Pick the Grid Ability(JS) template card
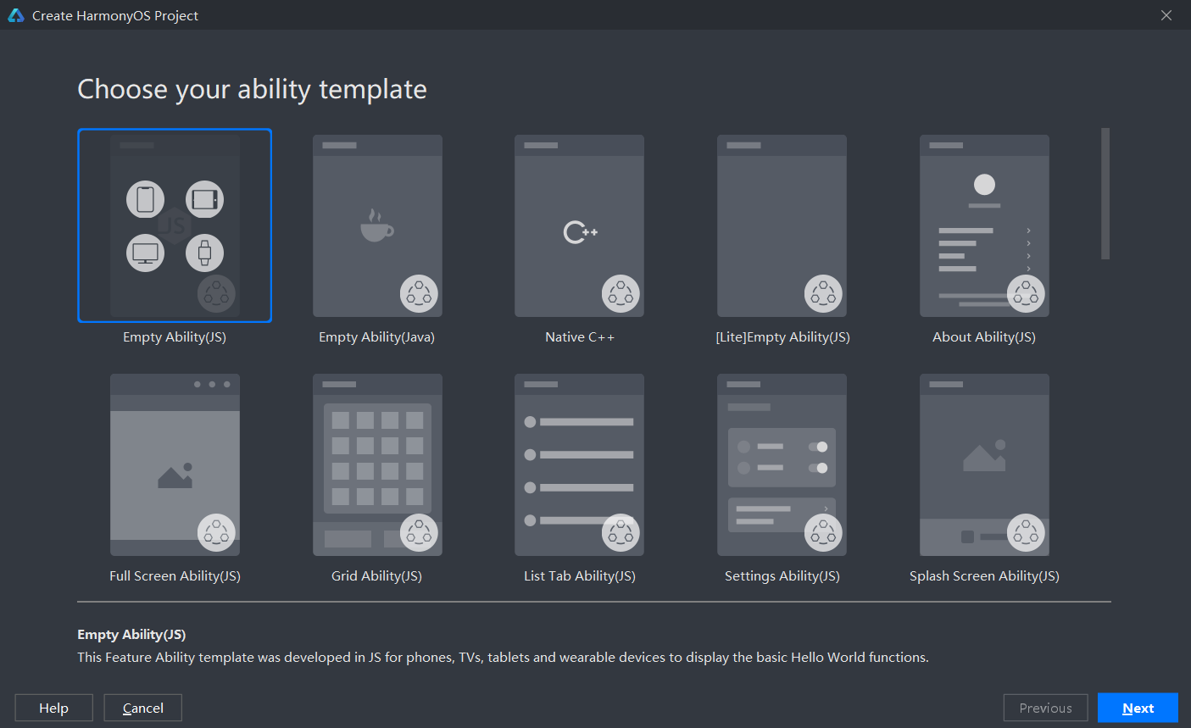1191x728 pixels. coord(377,464)
